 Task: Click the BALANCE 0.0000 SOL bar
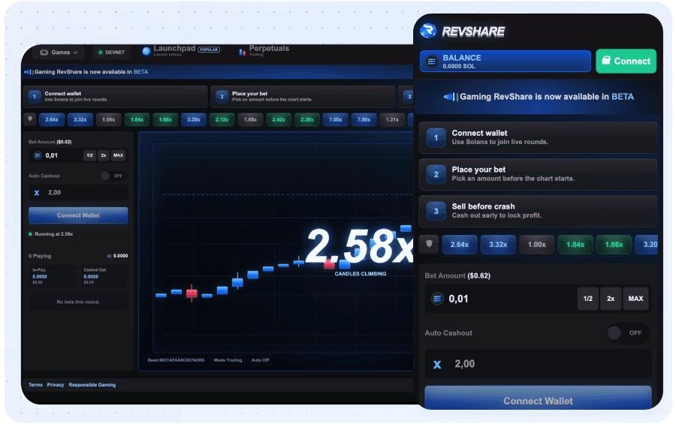(x=505, y=62)
